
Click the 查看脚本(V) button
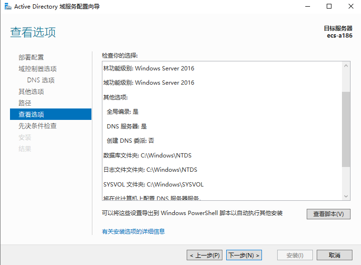pos(328,214)
